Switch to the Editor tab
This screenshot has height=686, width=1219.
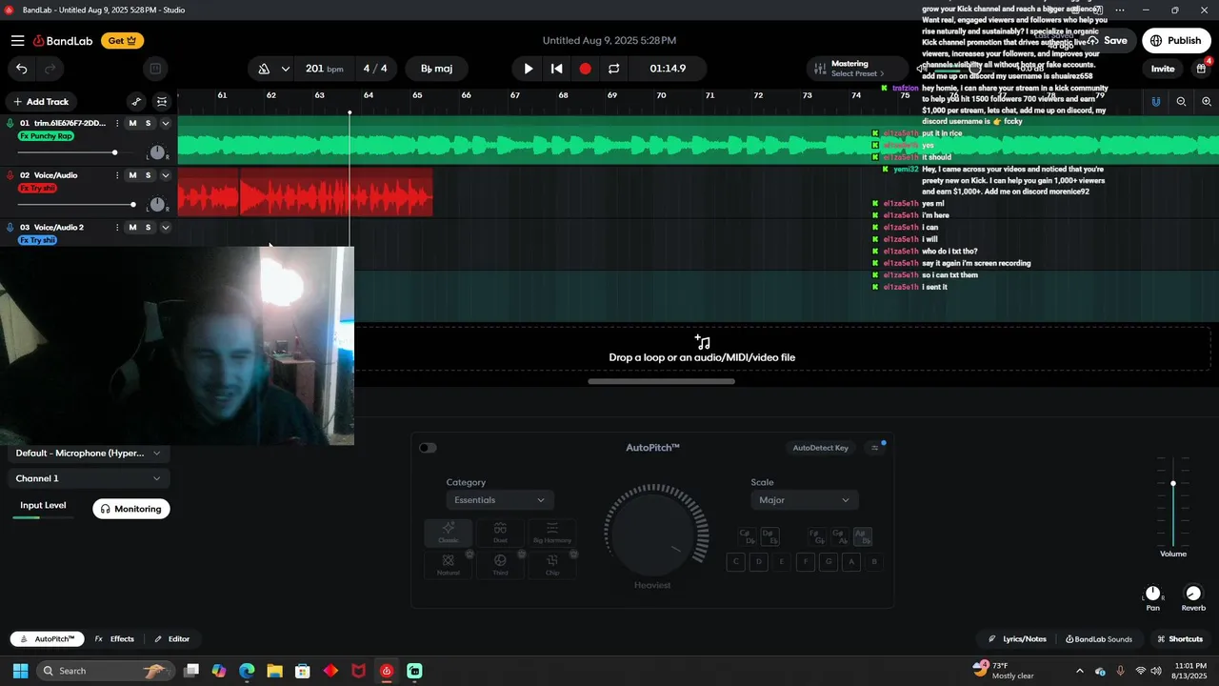coord(172,639)
